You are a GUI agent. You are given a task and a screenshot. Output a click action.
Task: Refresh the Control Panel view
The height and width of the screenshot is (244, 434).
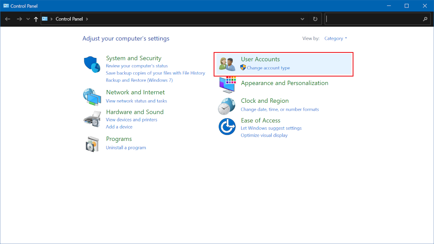(x=315, y=19)
